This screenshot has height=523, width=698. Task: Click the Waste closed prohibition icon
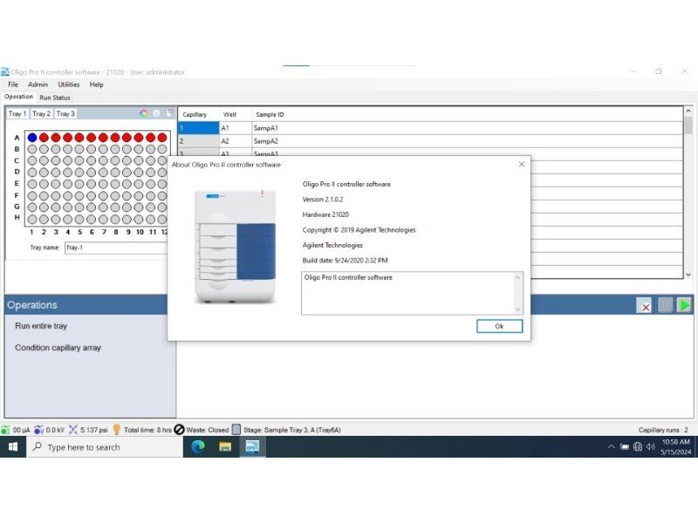pyautogui.click(x=179, y=430)
